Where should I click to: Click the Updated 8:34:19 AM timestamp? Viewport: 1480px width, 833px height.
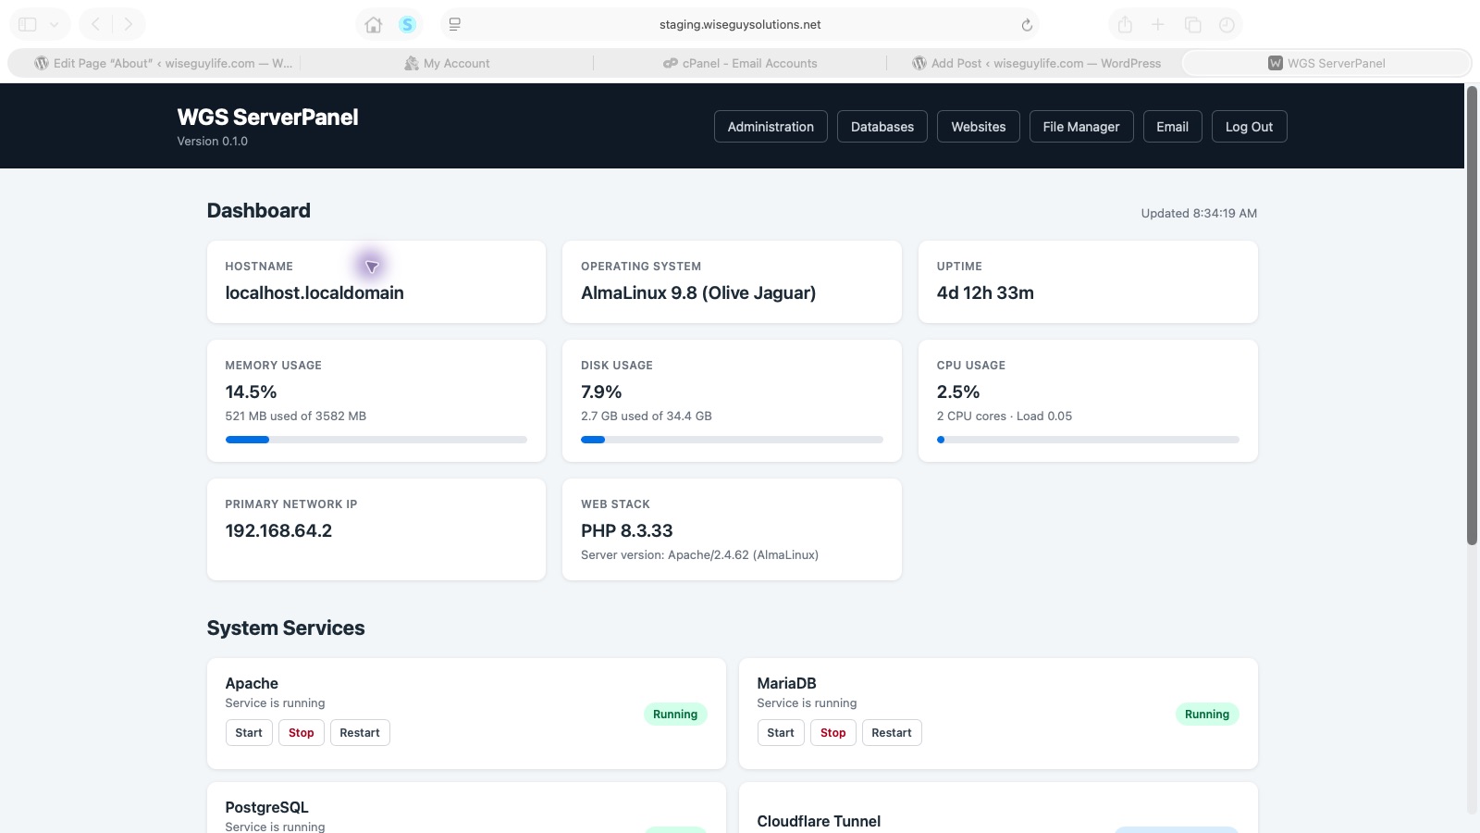click(1199, 213)
